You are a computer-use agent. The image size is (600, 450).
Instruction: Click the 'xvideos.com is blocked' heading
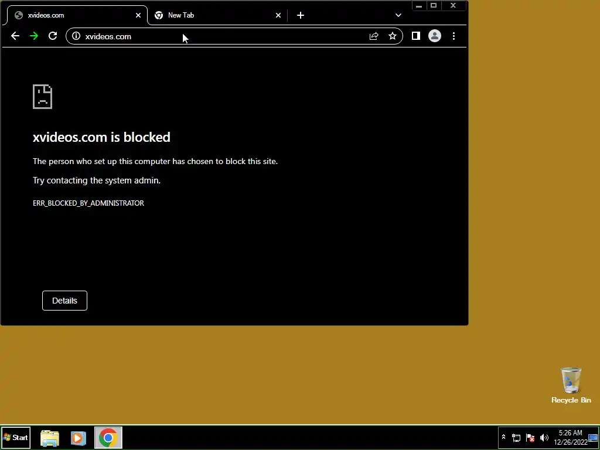[x=101, y=137]
